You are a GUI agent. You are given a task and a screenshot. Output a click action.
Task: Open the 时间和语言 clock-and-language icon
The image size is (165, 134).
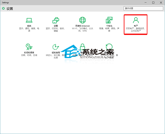[29, 47]
